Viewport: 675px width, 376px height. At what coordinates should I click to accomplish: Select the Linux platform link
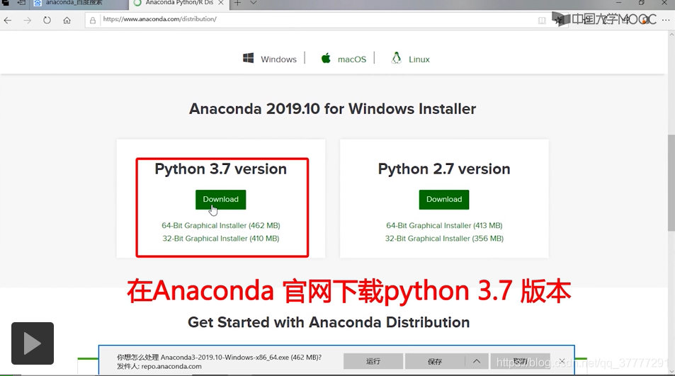[419, 59]
